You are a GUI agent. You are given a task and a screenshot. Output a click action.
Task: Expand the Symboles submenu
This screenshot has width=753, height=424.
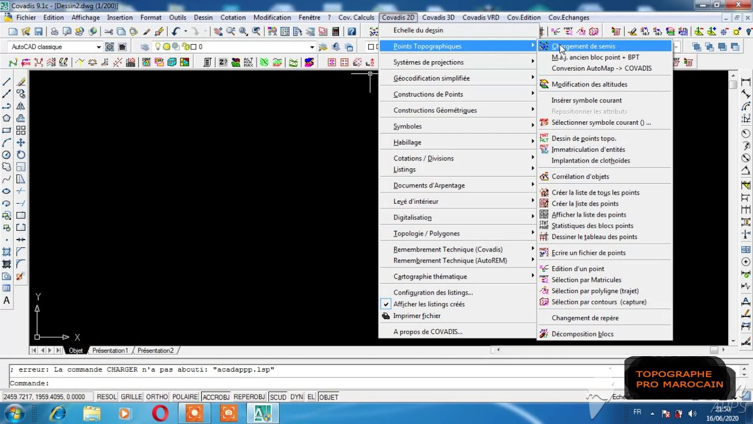[458, 126]
